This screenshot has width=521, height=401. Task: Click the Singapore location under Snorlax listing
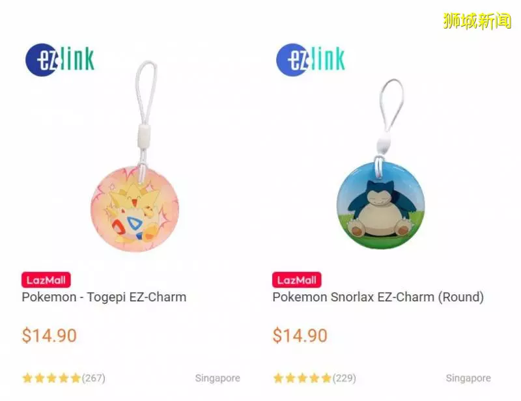point(468,378)
